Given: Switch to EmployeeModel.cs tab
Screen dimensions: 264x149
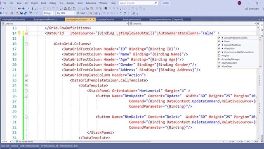Looking at the screenshot, I should pos(132,19).
